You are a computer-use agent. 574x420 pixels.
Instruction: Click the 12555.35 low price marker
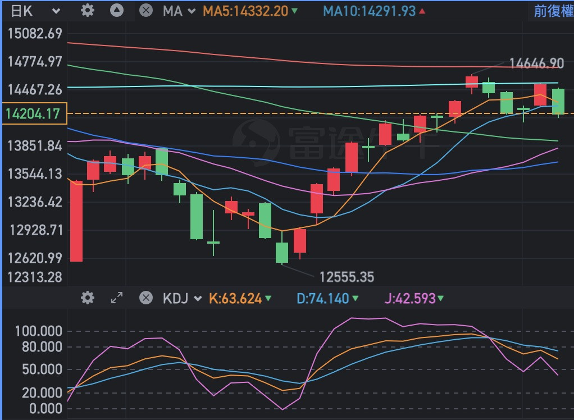tap(346, 276)
